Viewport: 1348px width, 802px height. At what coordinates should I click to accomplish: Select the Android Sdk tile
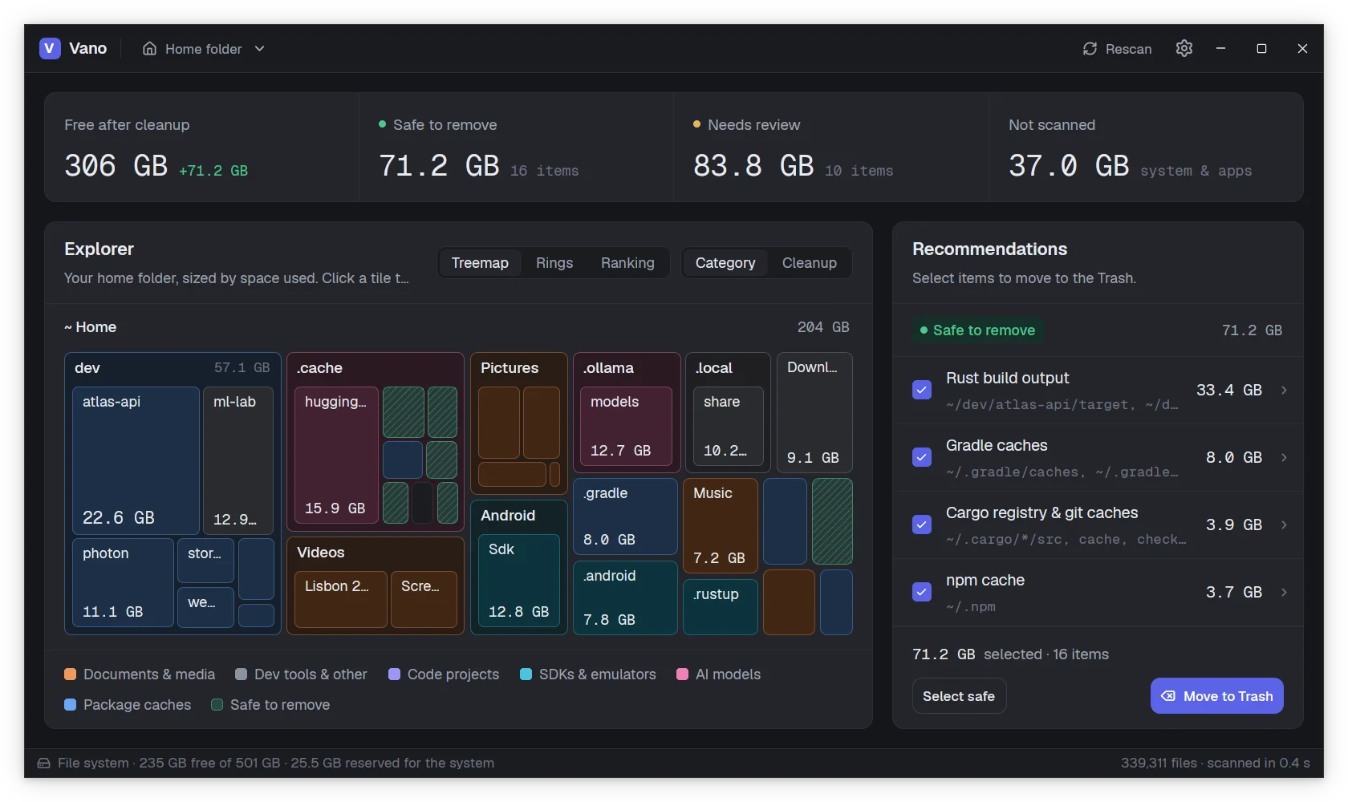coord(518,581)
